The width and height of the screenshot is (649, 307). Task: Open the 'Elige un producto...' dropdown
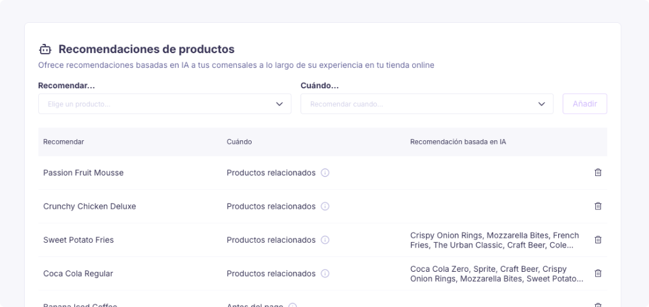coord(165,104)
